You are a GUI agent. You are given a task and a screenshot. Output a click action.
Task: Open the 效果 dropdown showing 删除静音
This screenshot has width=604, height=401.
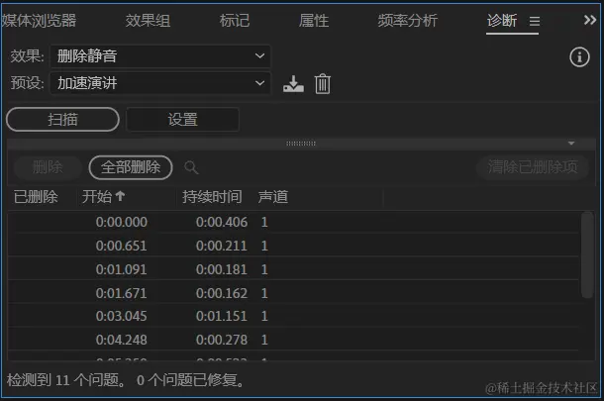tap(159, 56)
